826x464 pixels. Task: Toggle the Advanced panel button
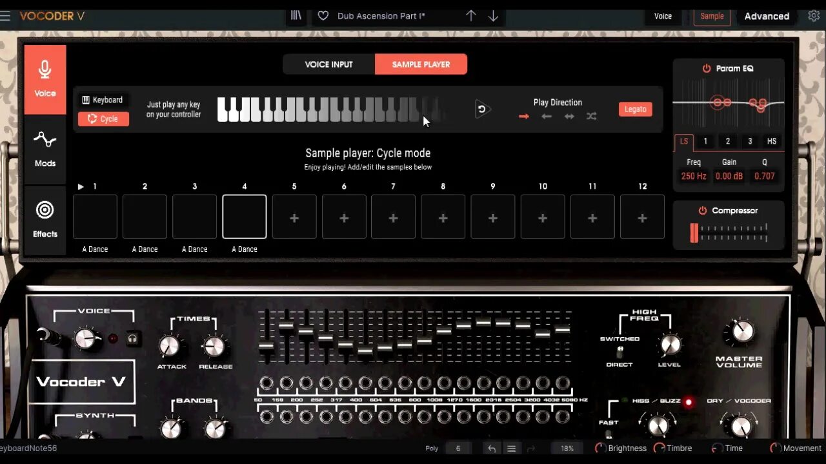767,16
